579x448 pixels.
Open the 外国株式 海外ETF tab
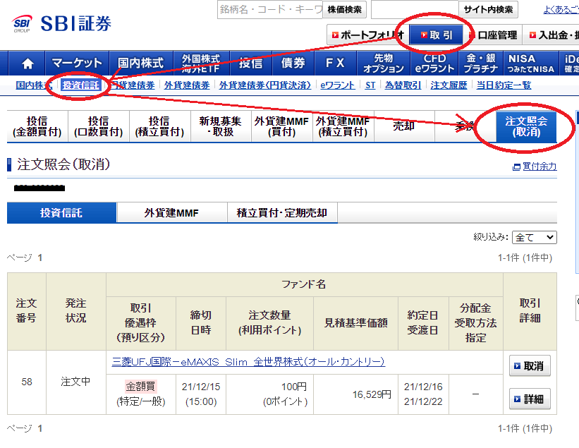[x=201, y=63]
